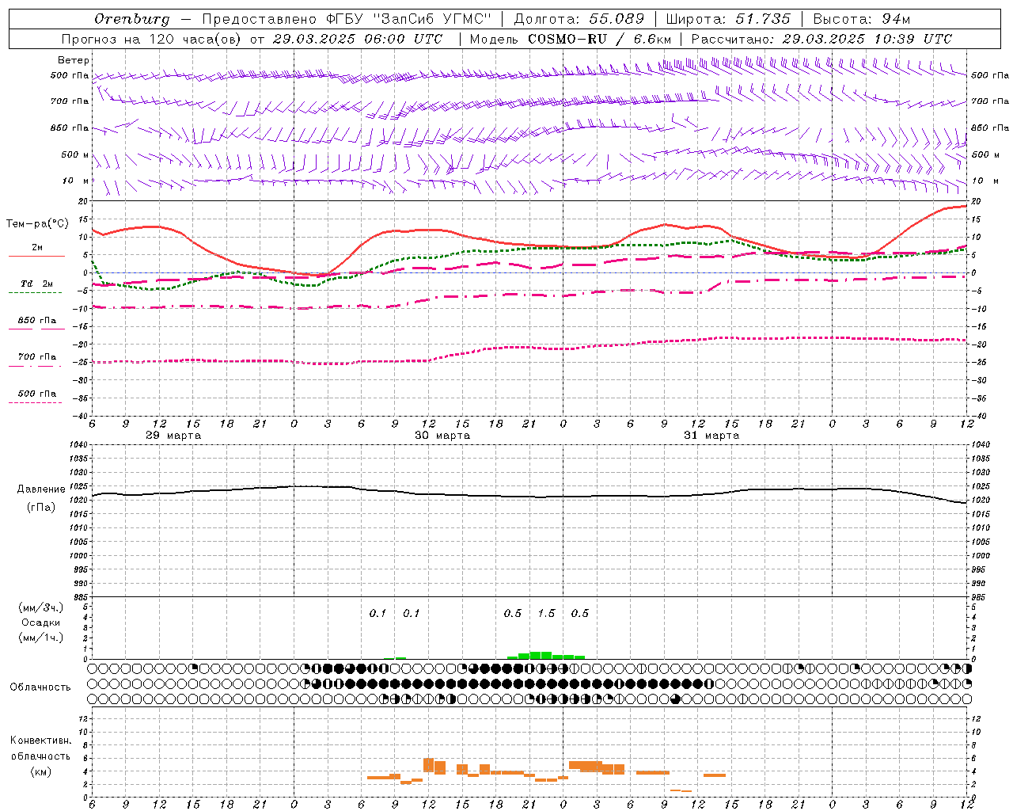The width and height of the screenshot is (1013, 811).
Task: Click the "Высота: 94м" header value
Action: pyautogui.click(x=863, y=19)
